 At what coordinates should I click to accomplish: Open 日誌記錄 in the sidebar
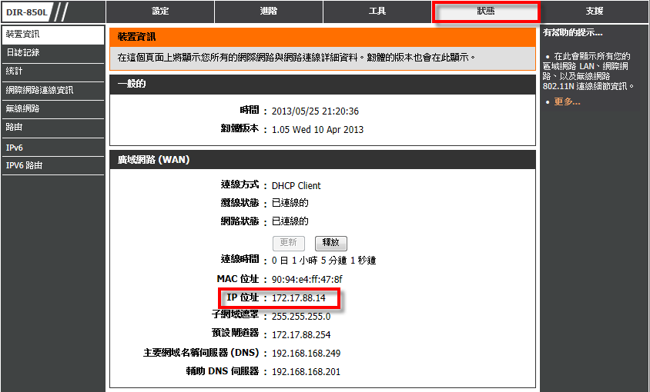point(52,53)
